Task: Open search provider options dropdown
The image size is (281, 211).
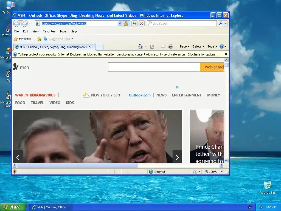Action: coord(226,24)
